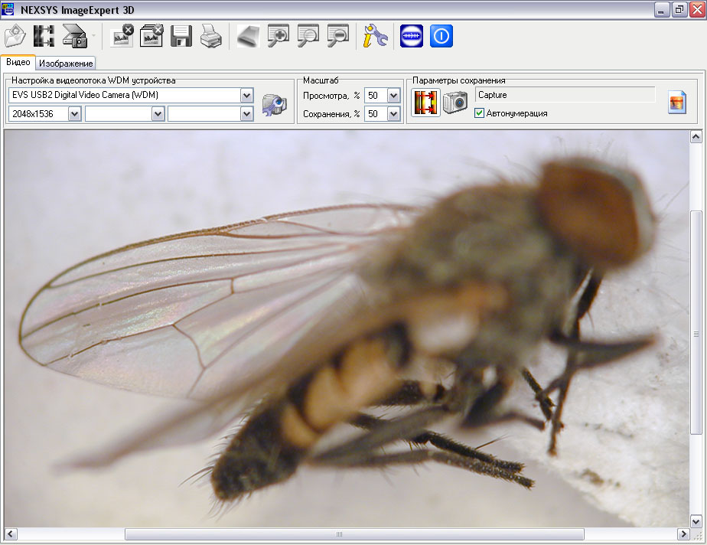Click the blue ruler measurement icon
This screenshot has height=545, width=707.
tap(412, 36)
